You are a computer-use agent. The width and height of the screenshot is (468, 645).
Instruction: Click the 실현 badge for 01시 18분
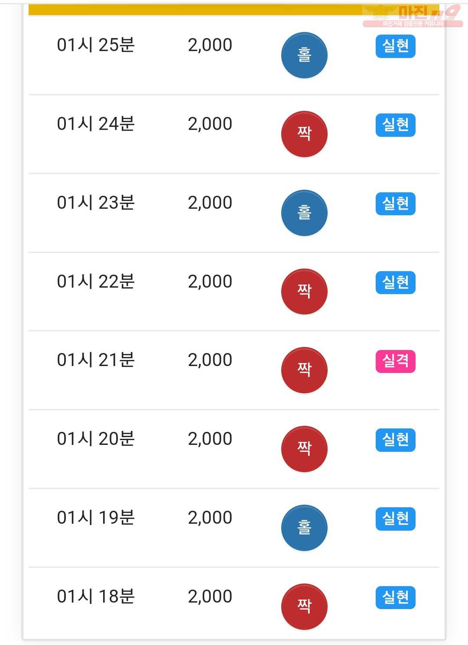pos(395,598)
